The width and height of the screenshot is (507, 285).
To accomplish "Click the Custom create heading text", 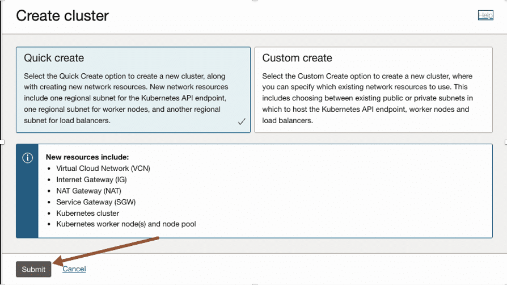I will tap(297, 58).
